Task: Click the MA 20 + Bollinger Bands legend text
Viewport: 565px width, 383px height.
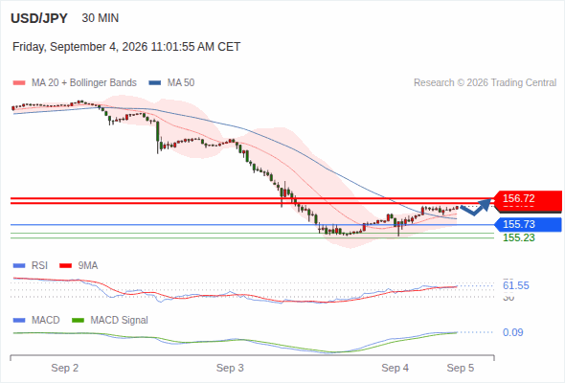Action: click(x=84, y=83)
